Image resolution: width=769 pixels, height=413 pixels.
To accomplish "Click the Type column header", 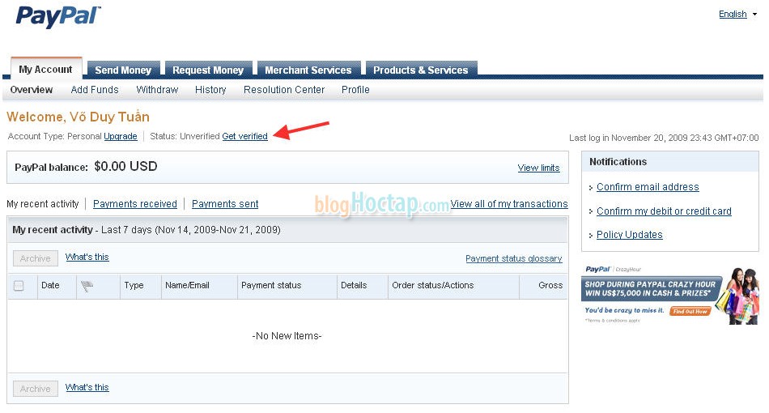I will 134,285.
